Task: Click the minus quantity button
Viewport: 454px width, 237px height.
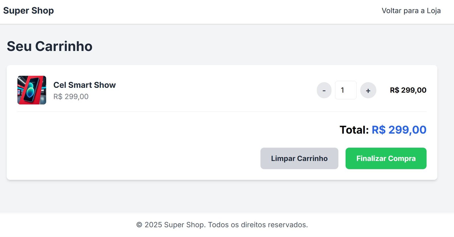Action: [x=324, y=90]
